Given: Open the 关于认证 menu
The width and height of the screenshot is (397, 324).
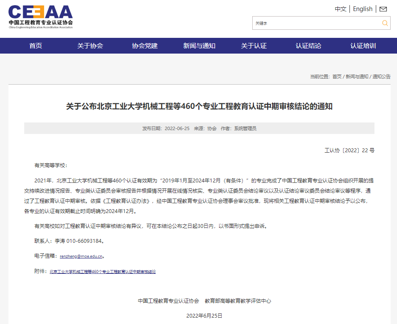Looking at the screenshot, I should click(254, 46).
